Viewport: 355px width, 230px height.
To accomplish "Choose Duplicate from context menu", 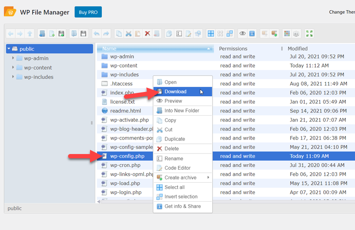I will 183,139.
